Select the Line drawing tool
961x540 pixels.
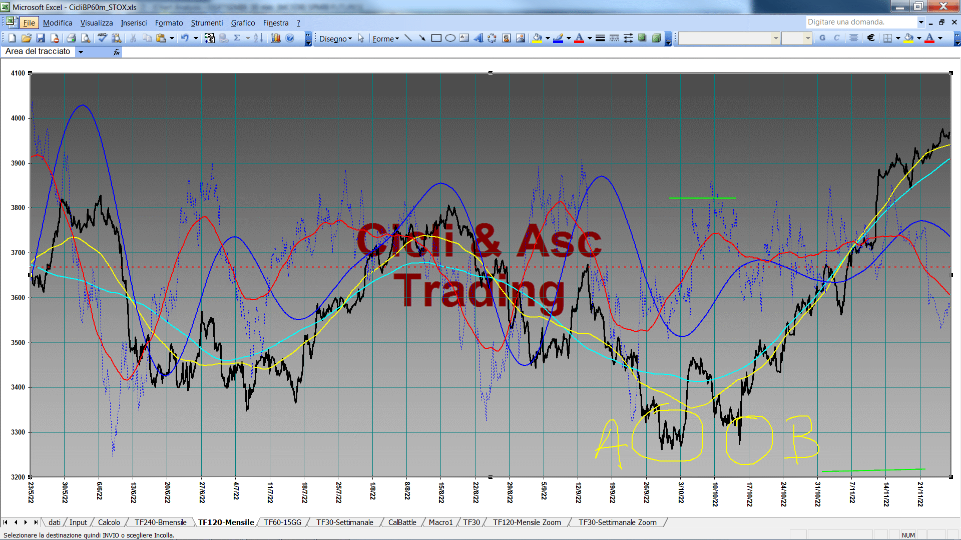[x=408, y=38]
